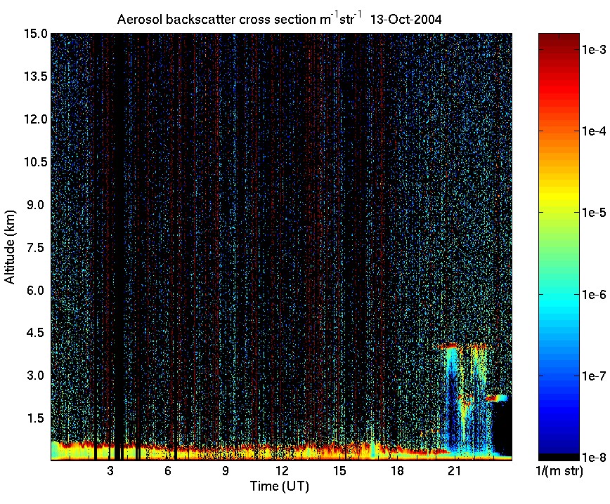Select the 10.5 altitude tick label
Image resolution: width=610 pixels, height=504 pixels.
(x=36, y=161)
